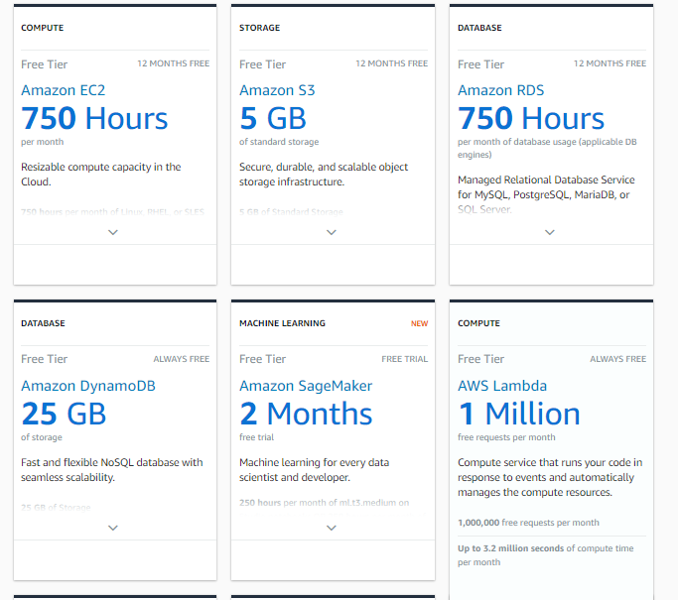The width and height of the screenshot is (678, 600).
Task: Click 'Compute service that runs your code' description
Action: click(x=550, y=477)
